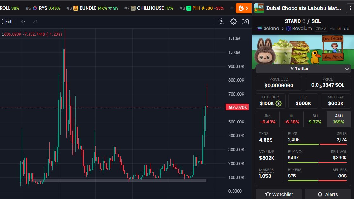
Task: Click the Solana chain label
Action: (x=268, y=29)
